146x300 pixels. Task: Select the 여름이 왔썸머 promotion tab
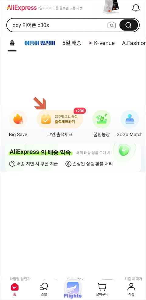(40, 43)
